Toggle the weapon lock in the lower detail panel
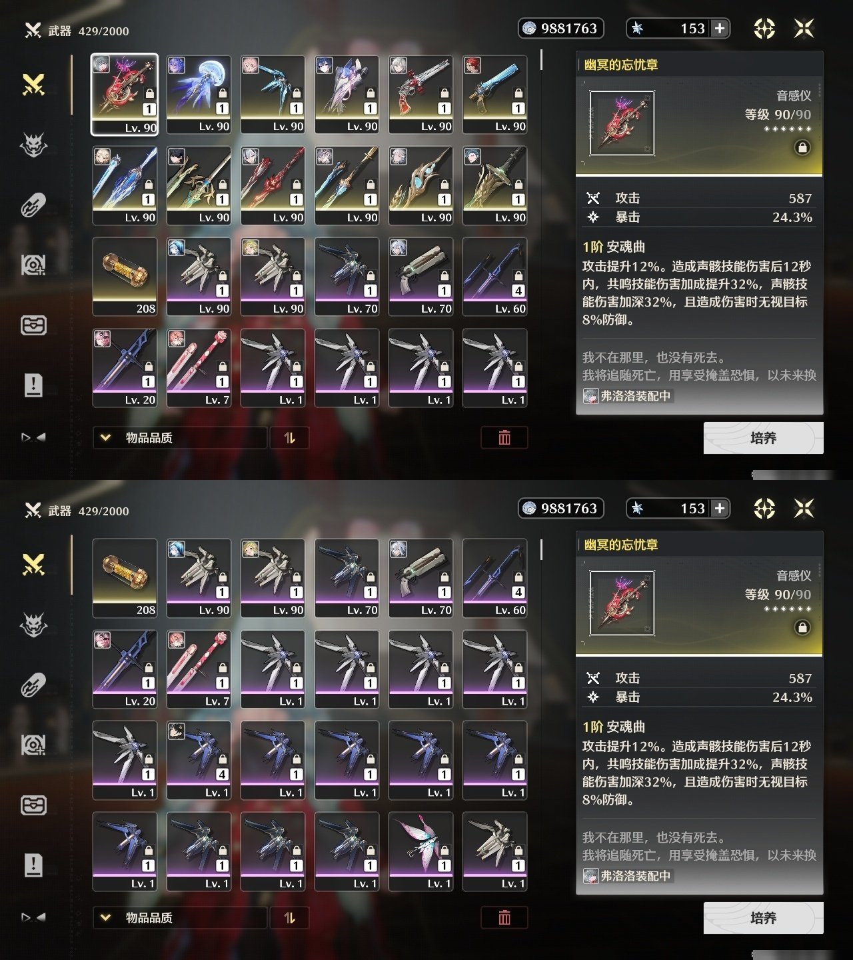 [802, 627]
